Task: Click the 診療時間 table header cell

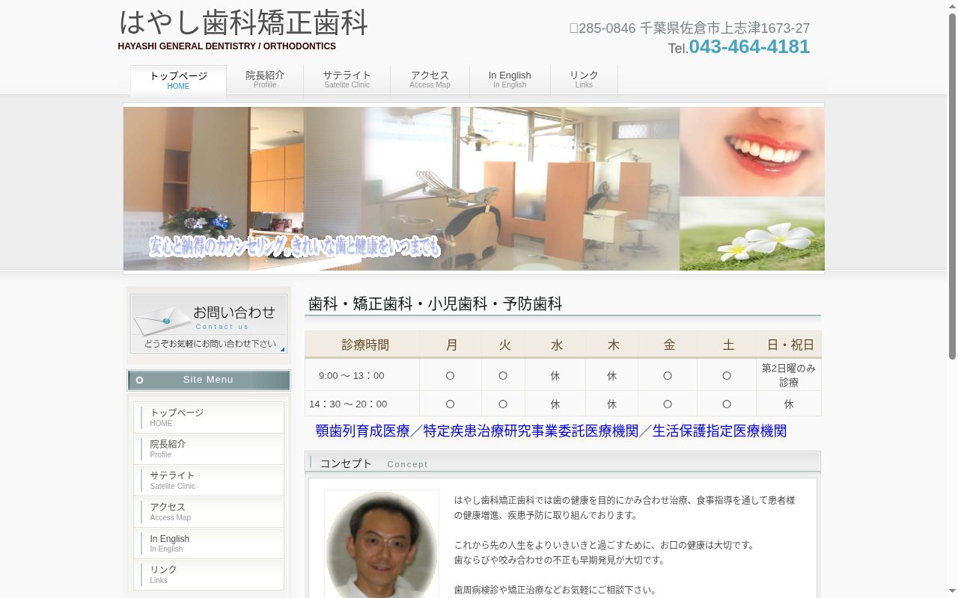Action: click(362, 345)
